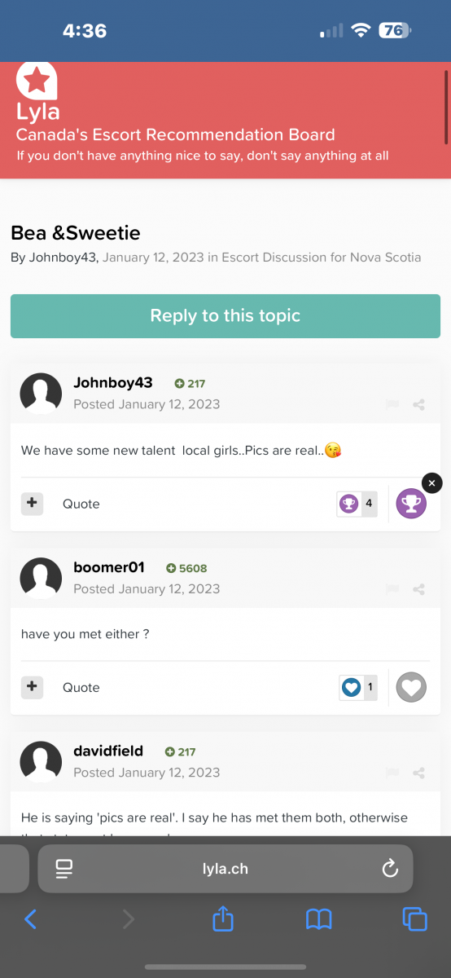451x978 pixels.
Task: Flag boomer01's post for moderation
Action: tap(392, 589)
